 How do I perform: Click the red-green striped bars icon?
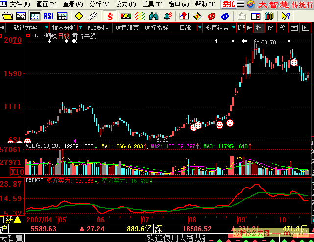[140, 16]
